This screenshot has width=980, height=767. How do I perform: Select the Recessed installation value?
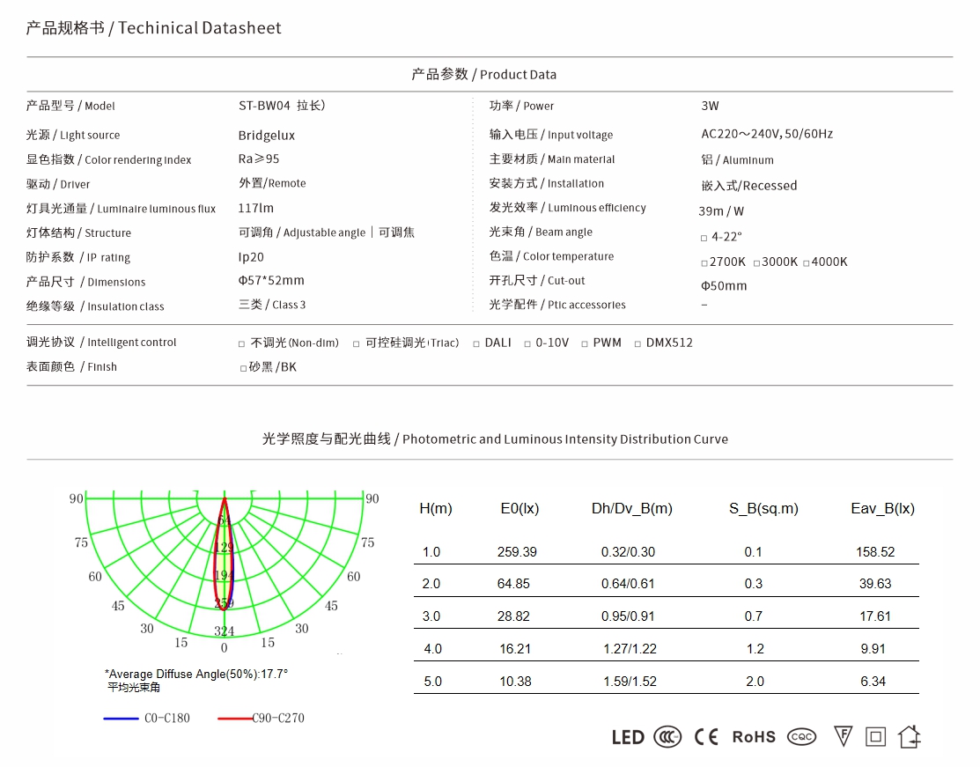(749, 186)
